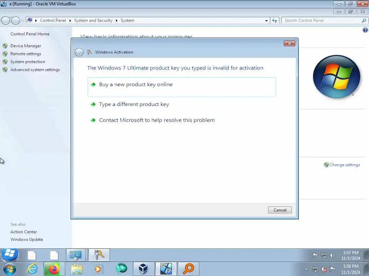
Task: Click the Explorer back navigation button
Action: point(5,20)
